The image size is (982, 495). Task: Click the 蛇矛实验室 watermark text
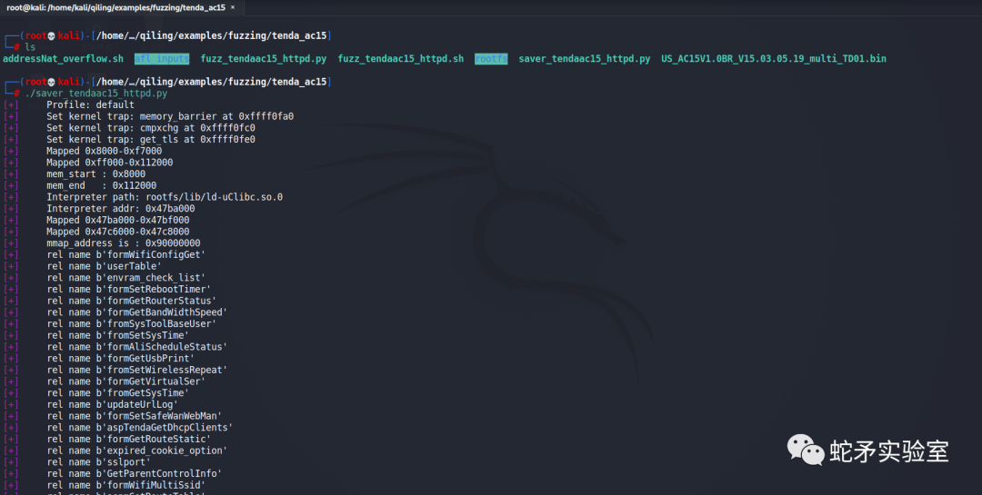click(889, 450)
